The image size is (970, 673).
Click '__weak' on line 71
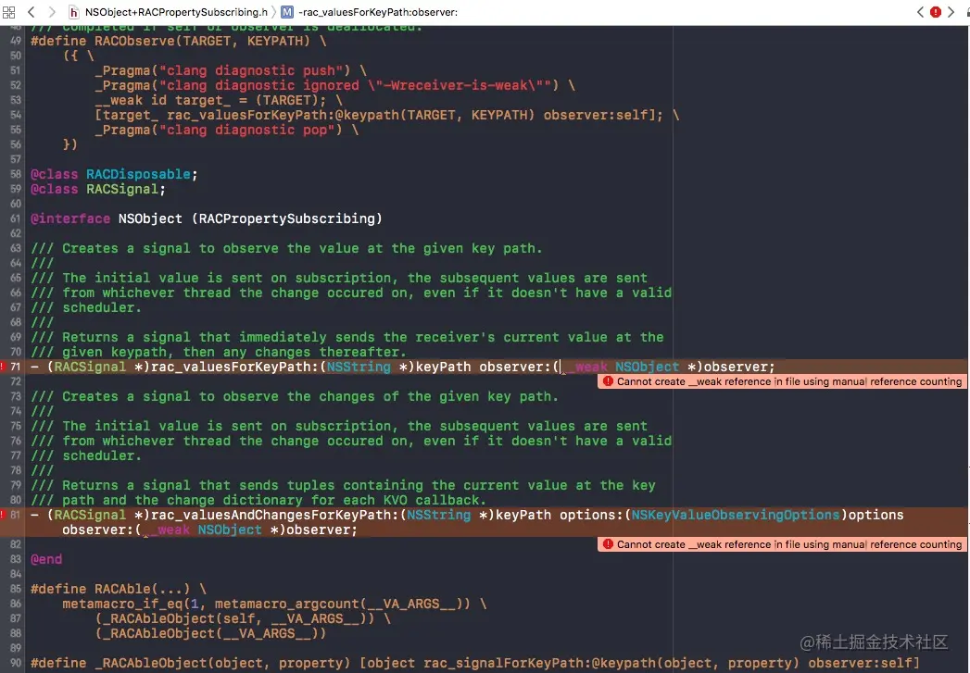coord(587,368)
